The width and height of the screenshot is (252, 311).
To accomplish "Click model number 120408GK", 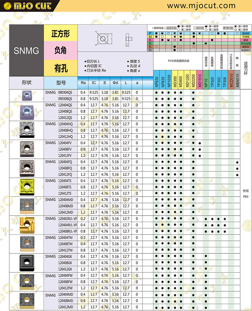I will 65,263.
